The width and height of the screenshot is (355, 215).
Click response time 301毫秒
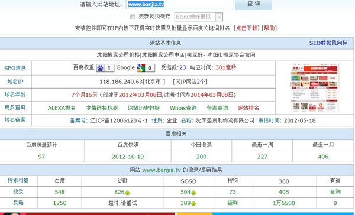point(226,67)
